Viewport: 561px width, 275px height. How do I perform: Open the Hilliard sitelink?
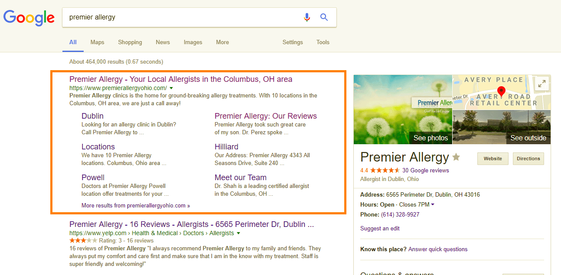coord(226,147)
